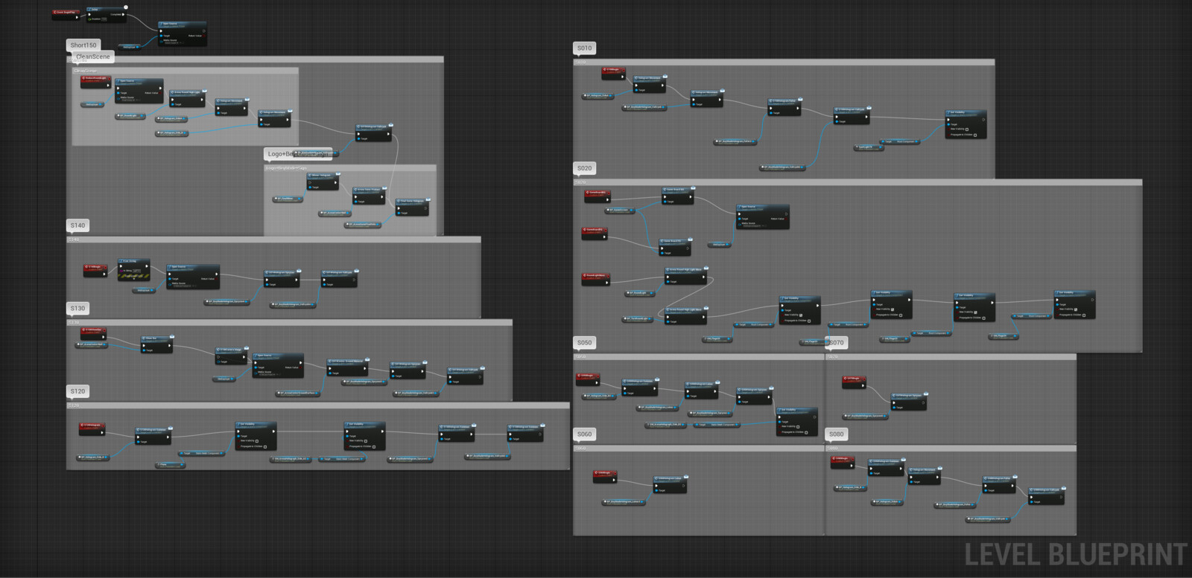
Task: Select the red begin event node in S050
Action: [588, 379]
